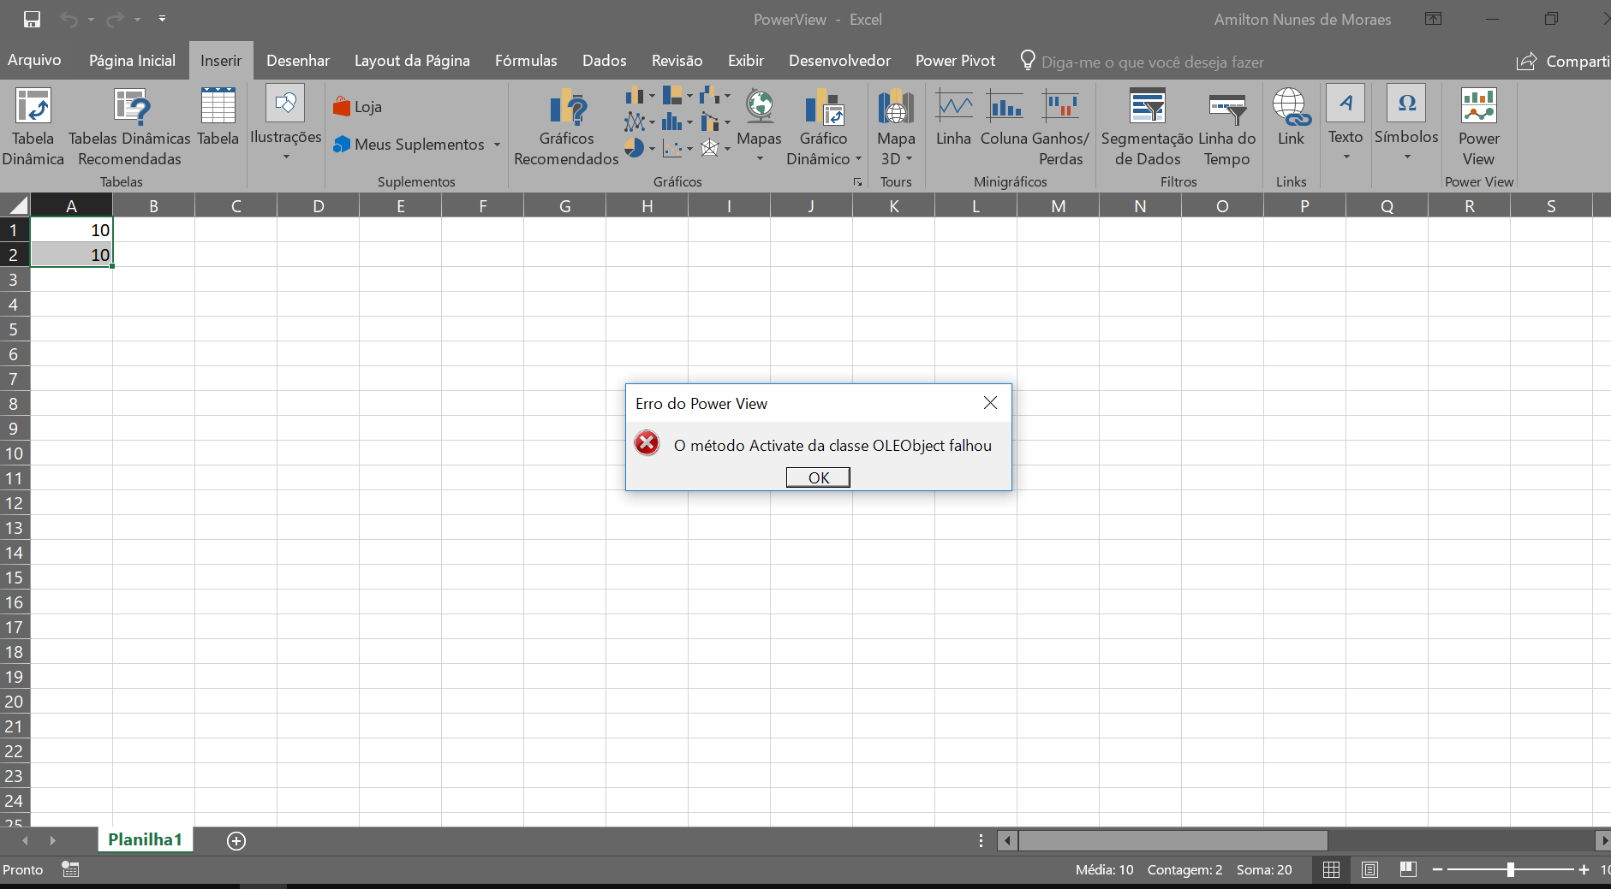Click the Compartilhar share button
This screenshot has width=1611, height=889.
click(x=1564, y=62)
